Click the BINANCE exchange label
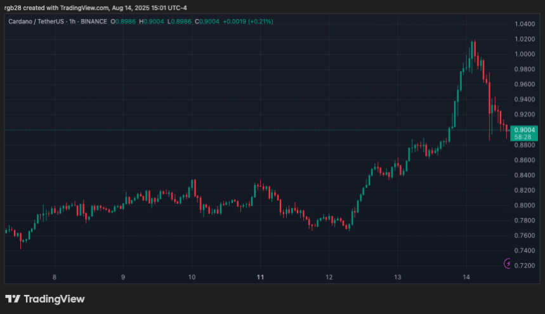This screenshot has height=314, width=545. (93, 22)
